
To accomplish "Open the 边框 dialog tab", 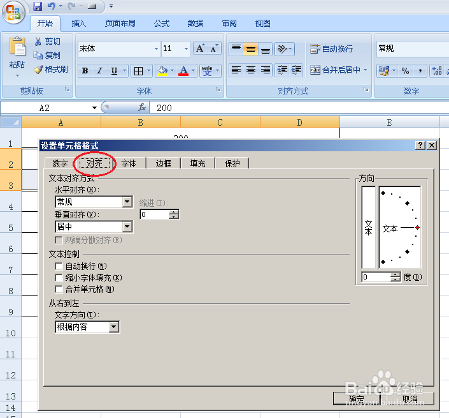I will 163,163.
